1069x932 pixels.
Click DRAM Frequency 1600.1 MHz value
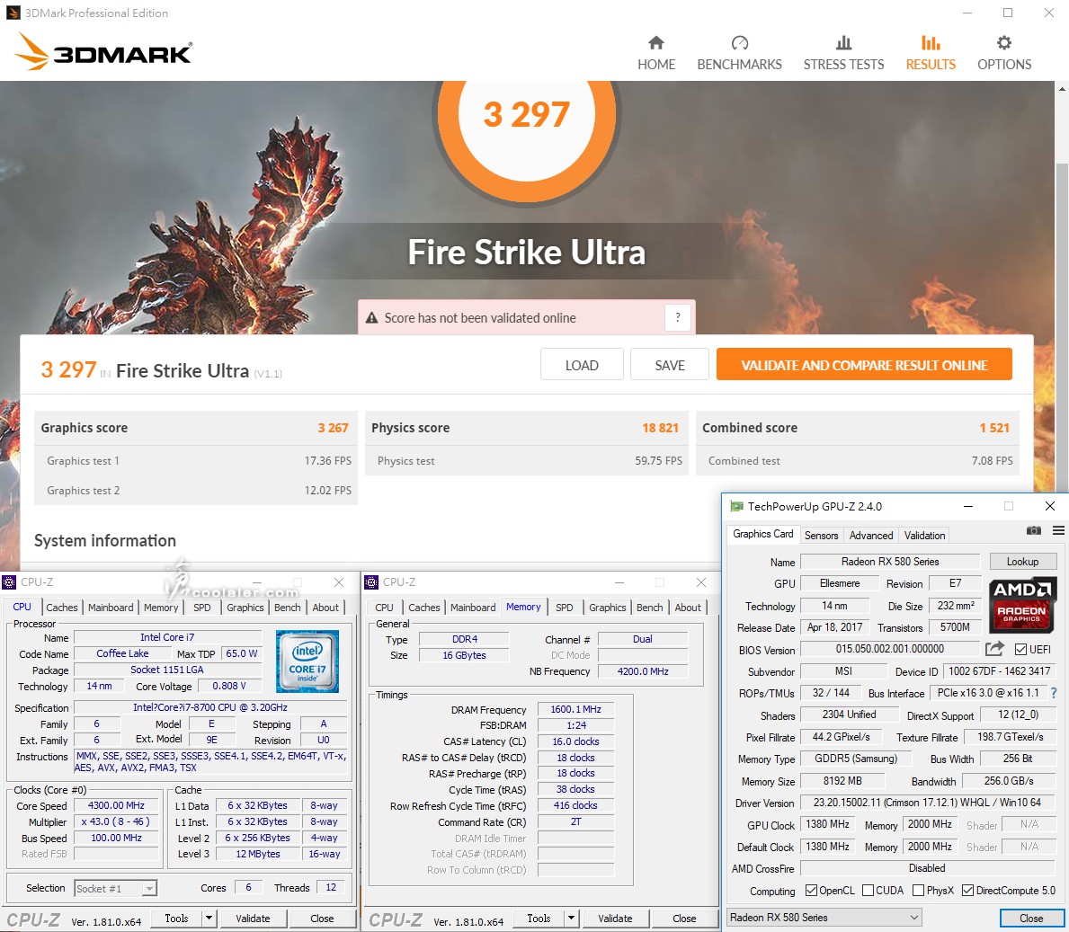pos(575,709)
